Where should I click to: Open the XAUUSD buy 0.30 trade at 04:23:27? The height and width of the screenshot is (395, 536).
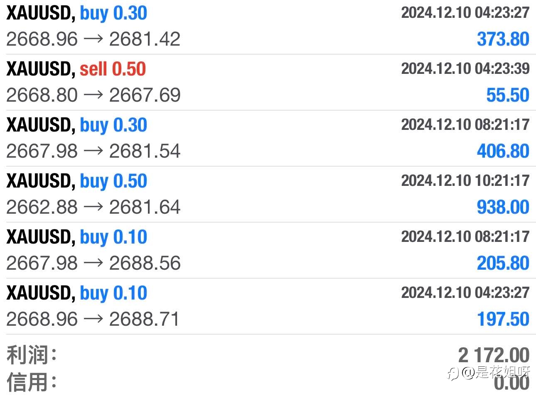[x=268, y=27]
